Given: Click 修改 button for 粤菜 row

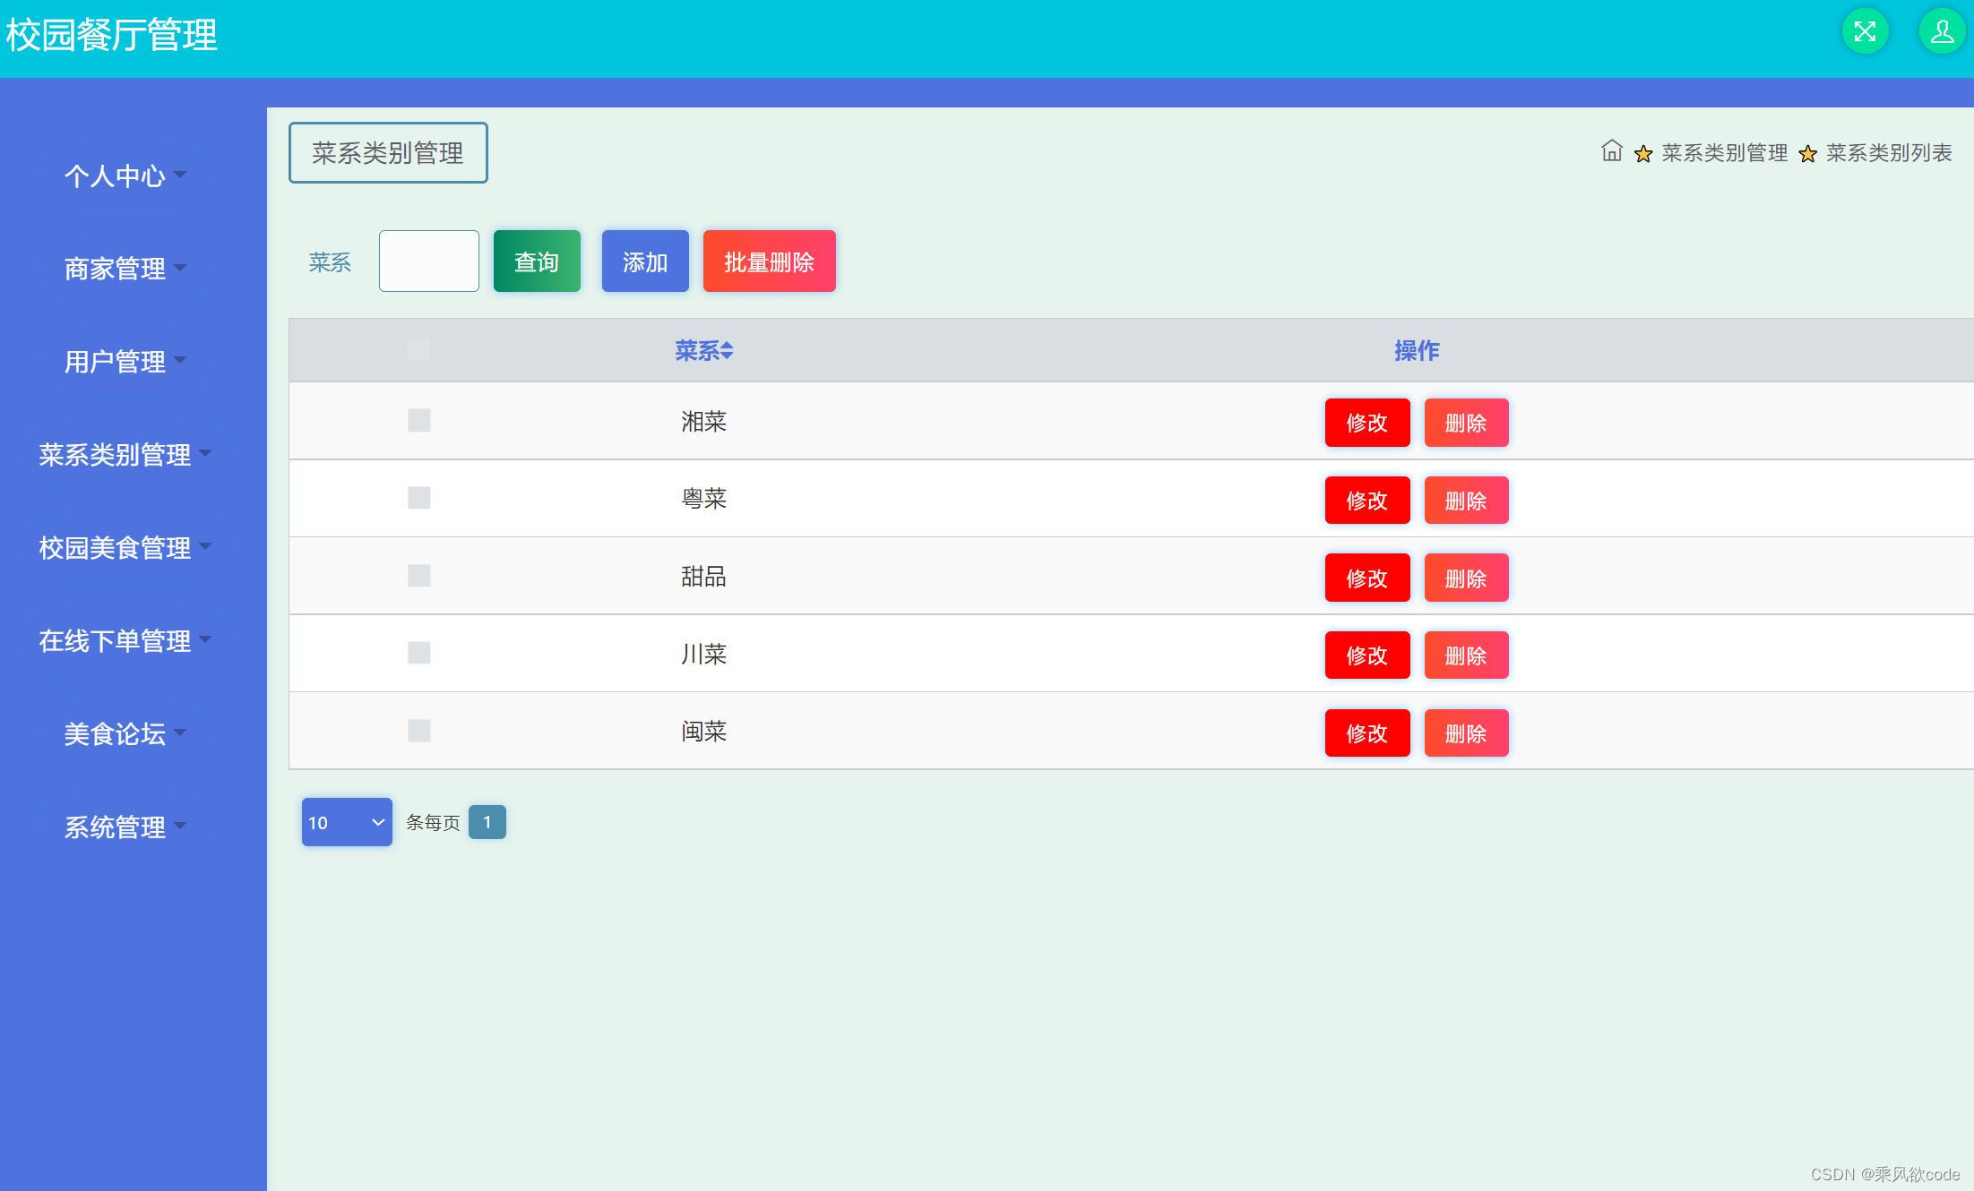Looking at the screenshot, I should pyautogui.click(x=1366, y=500).
